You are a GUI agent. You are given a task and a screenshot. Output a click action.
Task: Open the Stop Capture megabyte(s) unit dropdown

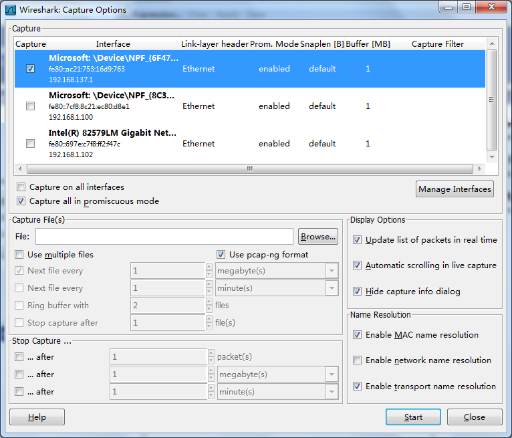point(332,374)
